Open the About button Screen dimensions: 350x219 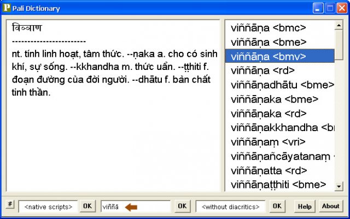[x=330, y=206]
